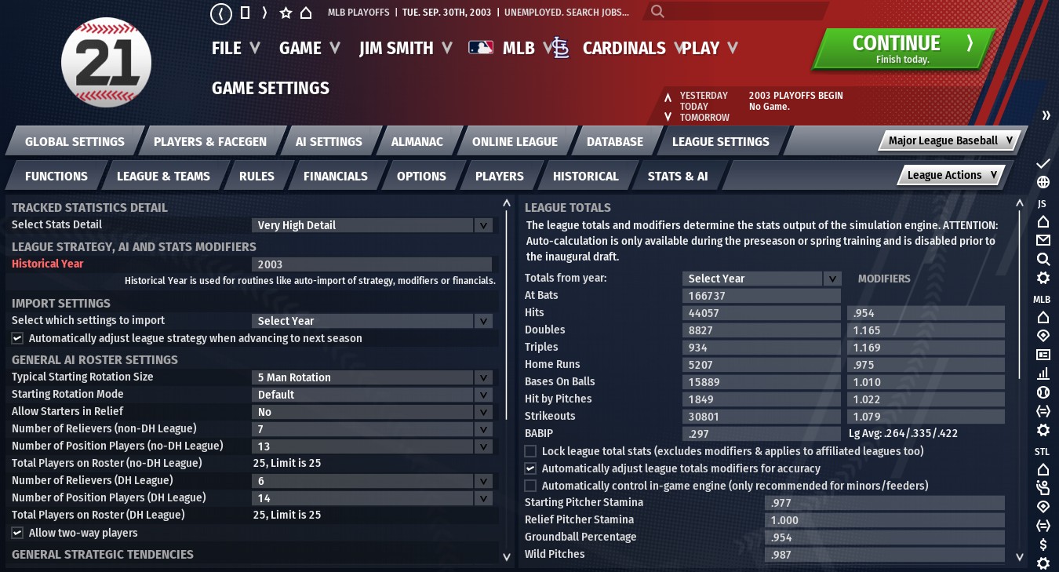The height and width of the screenshot is (572, 1059).
Task: Open the PLAY menu
Action: pos(710,48)
